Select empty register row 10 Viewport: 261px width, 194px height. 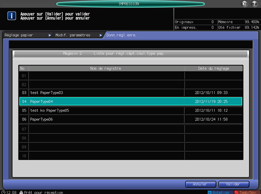pos(131,156)
